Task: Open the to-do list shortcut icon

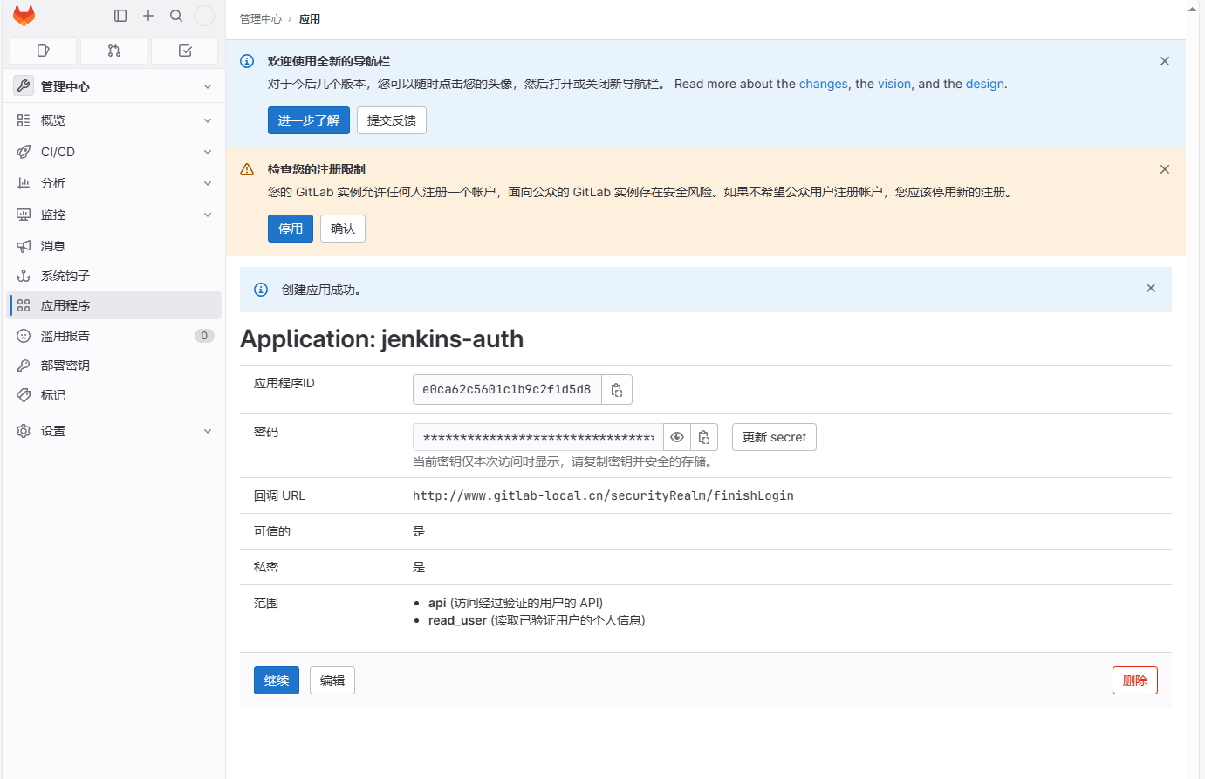Action: (x=185, y=51)
